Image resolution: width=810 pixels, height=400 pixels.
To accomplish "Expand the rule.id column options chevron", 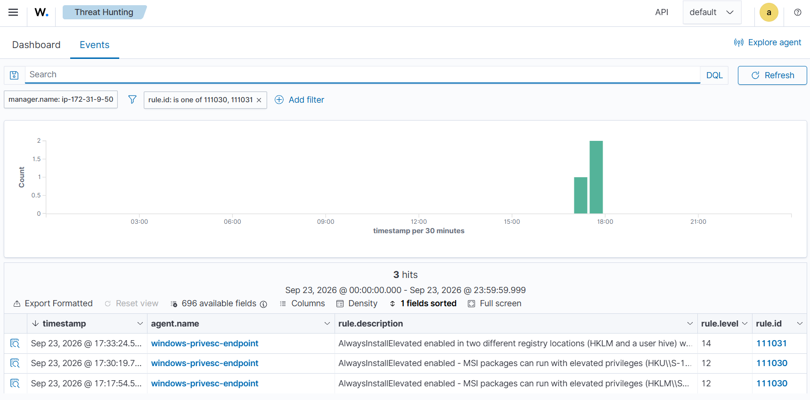I will point(800,323).
